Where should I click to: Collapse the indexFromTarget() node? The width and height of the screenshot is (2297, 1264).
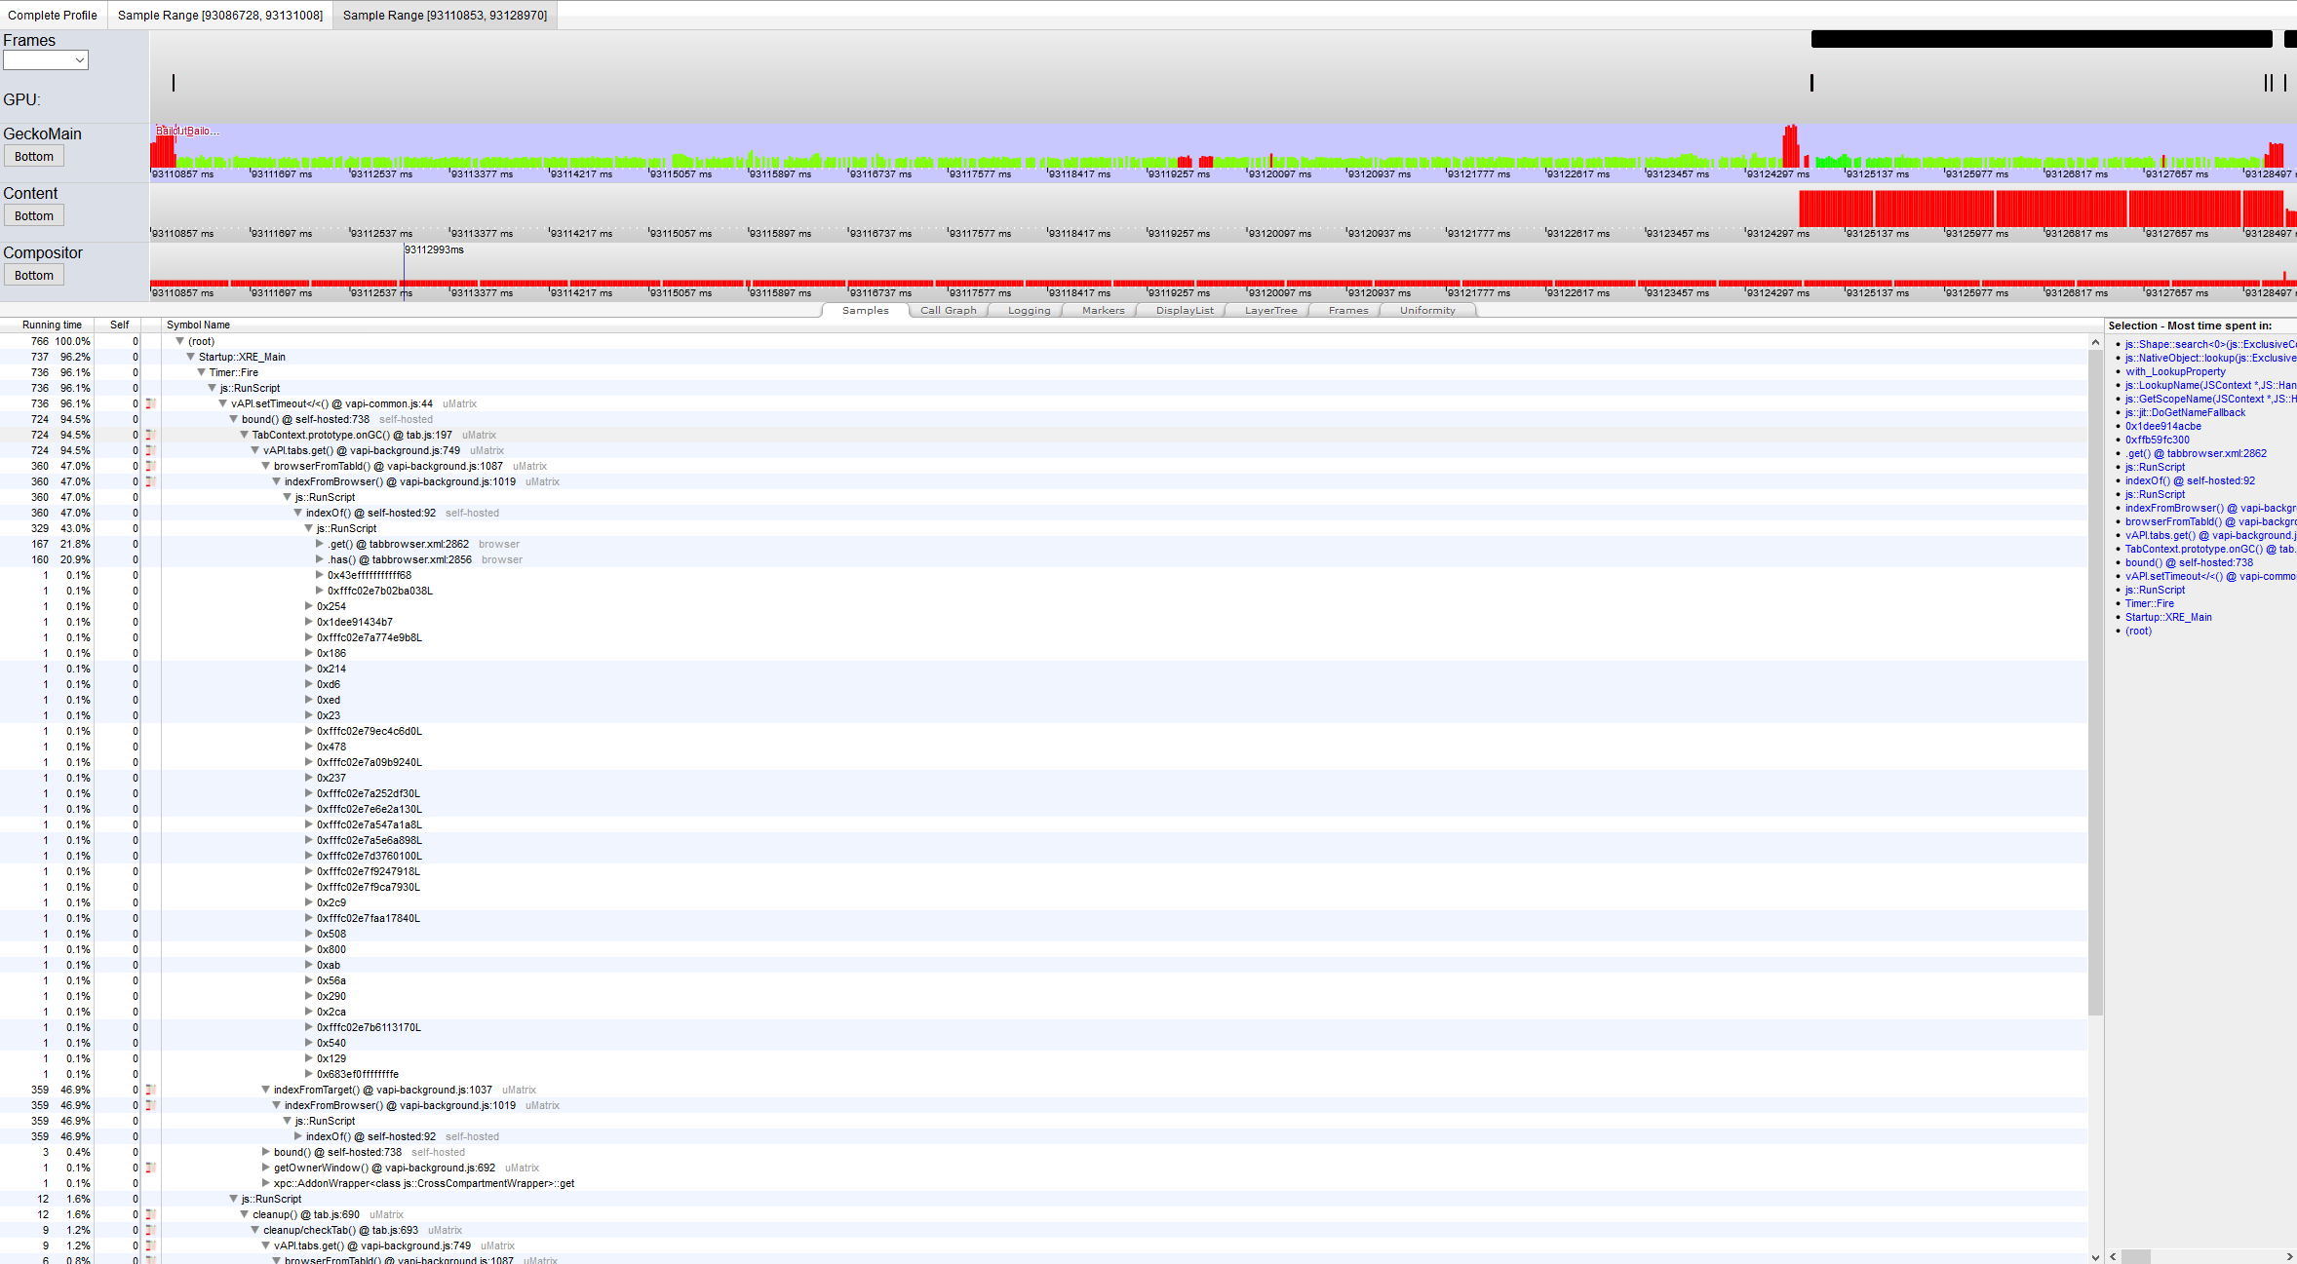coord(265,1090)
